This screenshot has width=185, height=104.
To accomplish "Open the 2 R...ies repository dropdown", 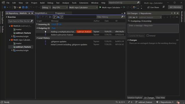I will (133, 17).
